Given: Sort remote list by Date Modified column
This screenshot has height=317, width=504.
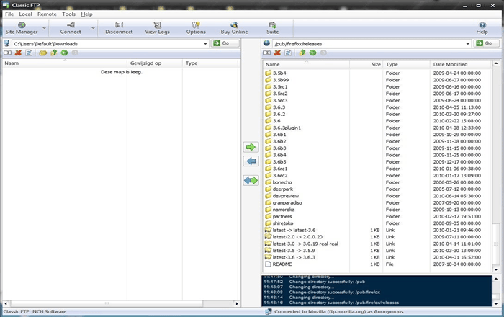Looking at the screenshot, I should (461, 64).
